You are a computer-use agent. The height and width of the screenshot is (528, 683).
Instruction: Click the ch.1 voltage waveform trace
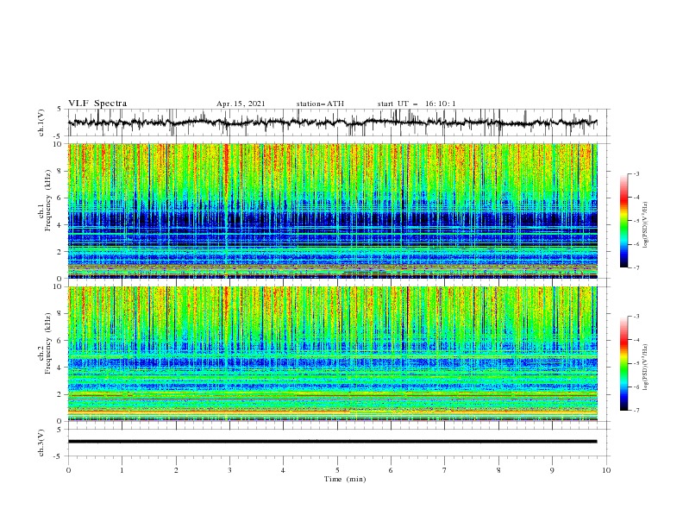332,123
